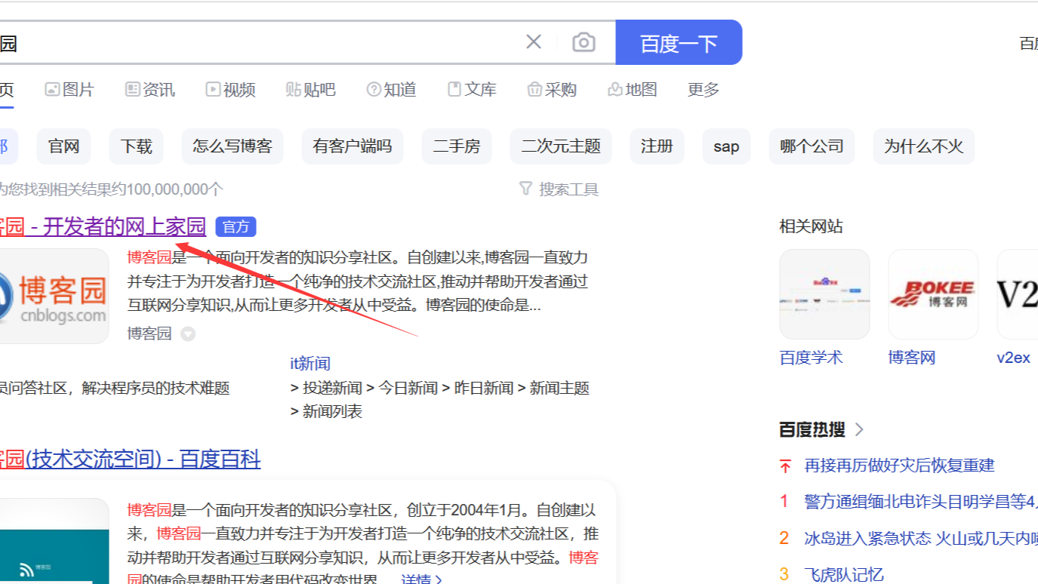Viewport: 1038px width, 584px height.
Task: Click the pinned-top icon before 再接再厉
Action: tap(785, 466)
